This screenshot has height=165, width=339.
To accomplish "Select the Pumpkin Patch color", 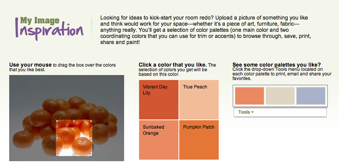I will click(199, 140).
